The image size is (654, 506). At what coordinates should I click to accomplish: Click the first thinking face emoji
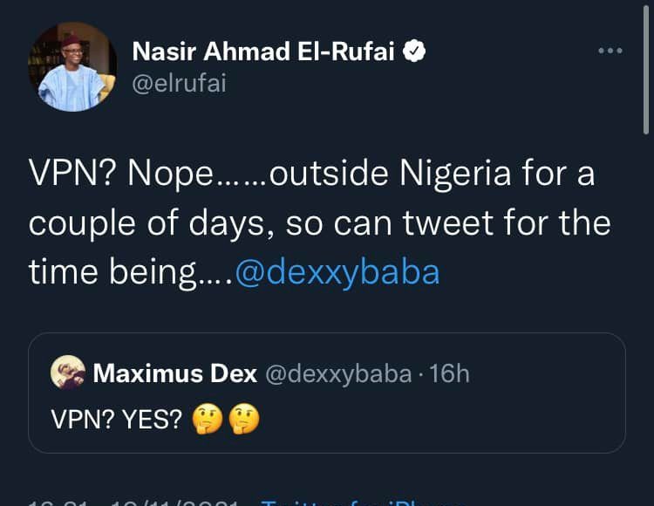208,421
